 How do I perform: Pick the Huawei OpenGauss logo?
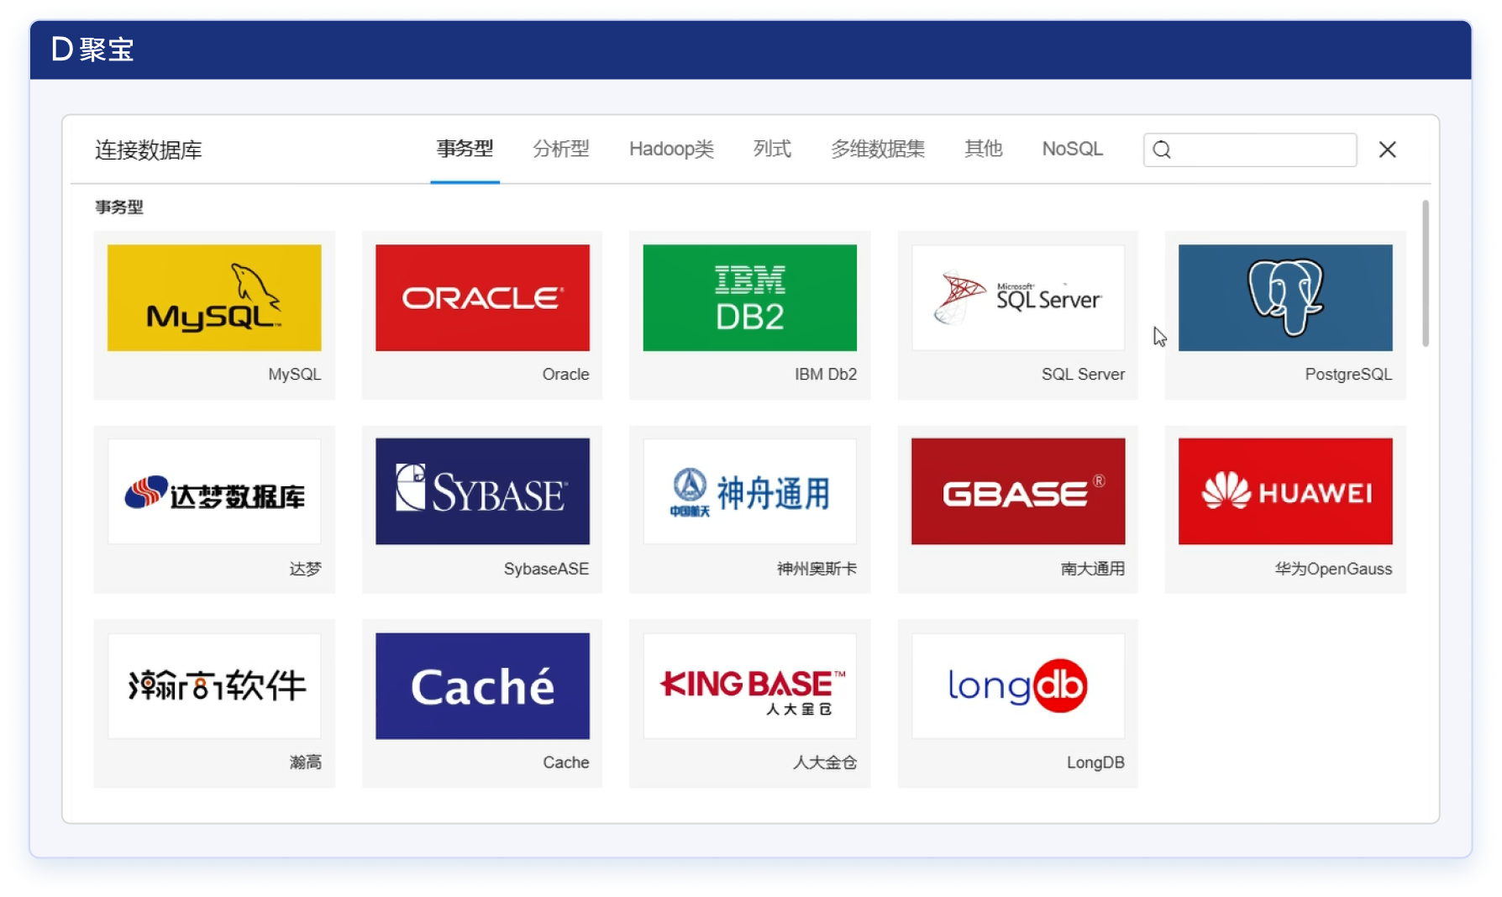(x=1284, y=491)
